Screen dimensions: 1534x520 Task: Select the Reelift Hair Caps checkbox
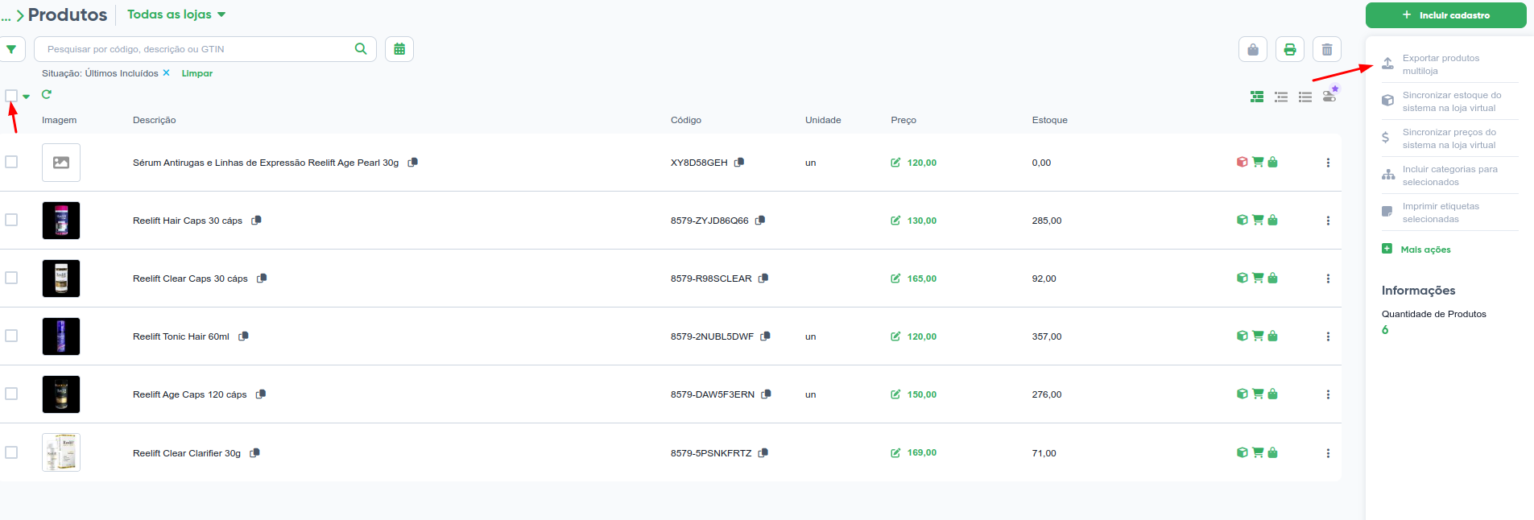pos(11,220)
